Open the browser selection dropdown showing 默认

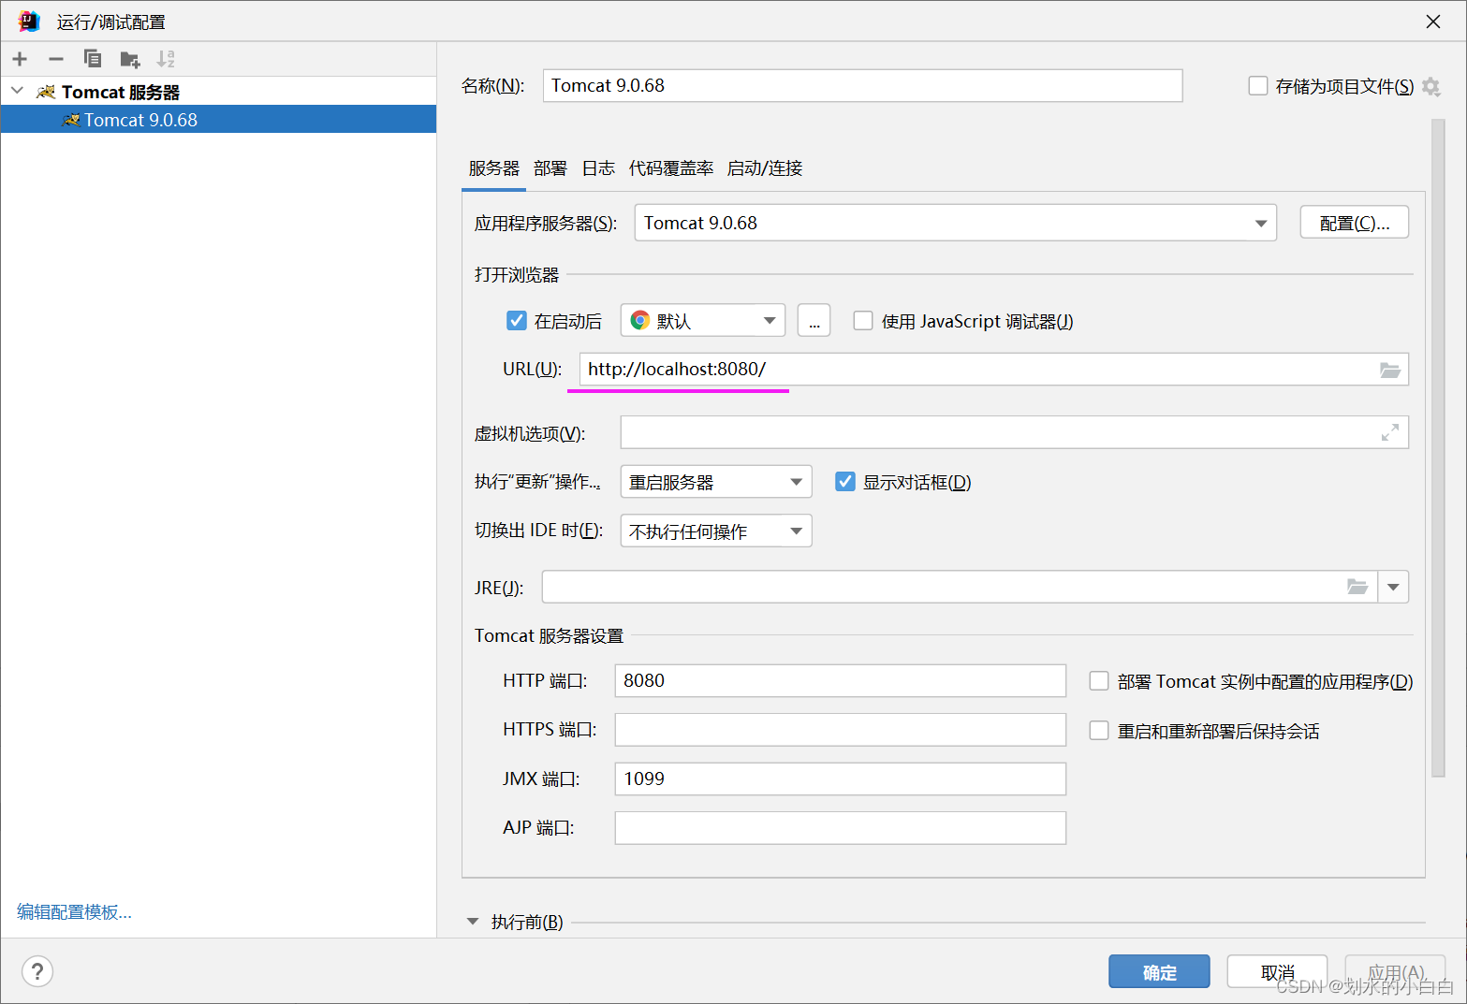(x=703, y=321)
